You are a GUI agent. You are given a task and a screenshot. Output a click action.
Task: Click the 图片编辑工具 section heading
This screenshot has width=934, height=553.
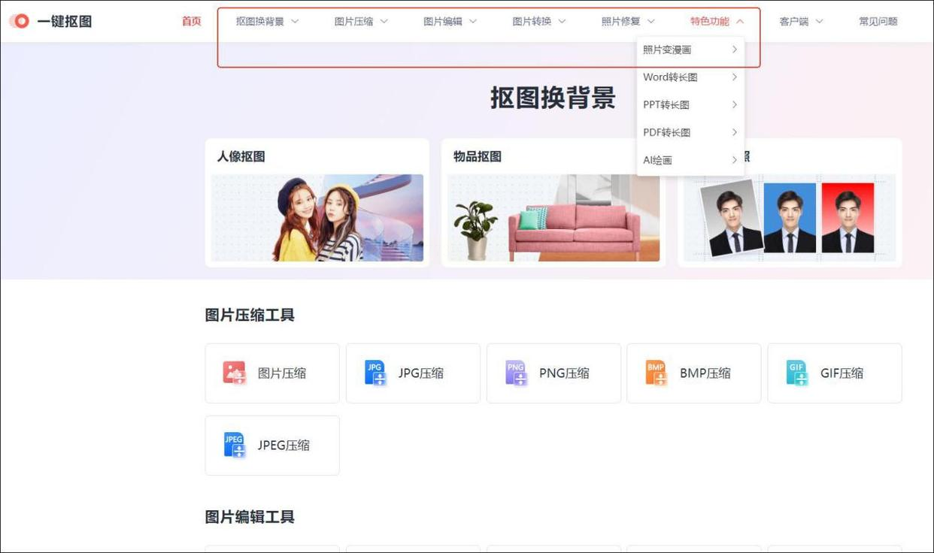coord(250,517)
